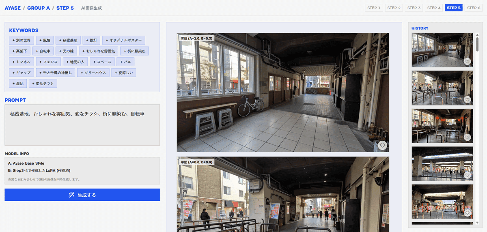Add keyword 変なチラシ
This screenshot has width=487, height=232.
pos(43,83)
